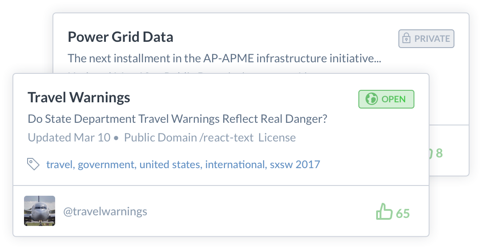Screen dimensions: 482x250
Task: Click the AP-APME infrastructure initiative description
Action: point(224,58)
